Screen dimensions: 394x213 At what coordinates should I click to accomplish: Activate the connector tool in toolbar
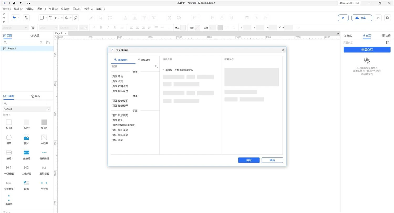click(26, 18)
